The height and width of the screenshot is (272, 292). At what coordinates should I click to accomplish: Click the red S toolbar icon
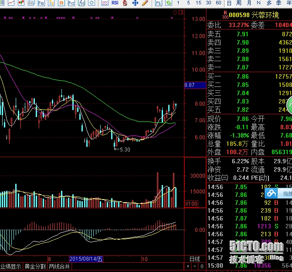[x=125, y=3]
